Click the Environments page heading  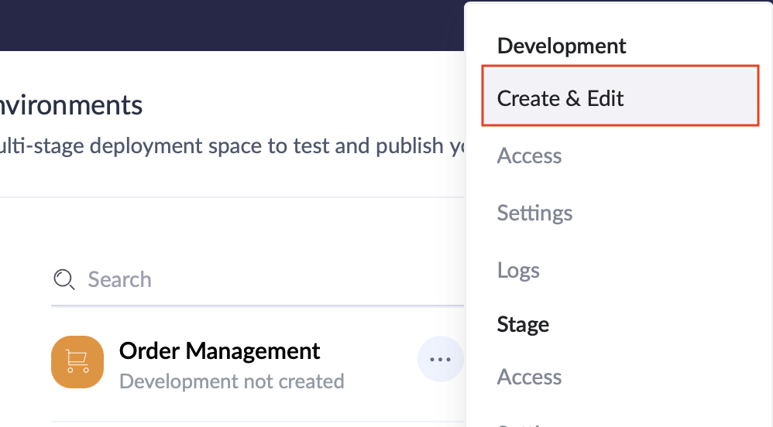tap(71, 104)
